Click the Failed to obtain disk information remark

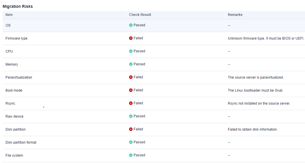click(253, 129)
